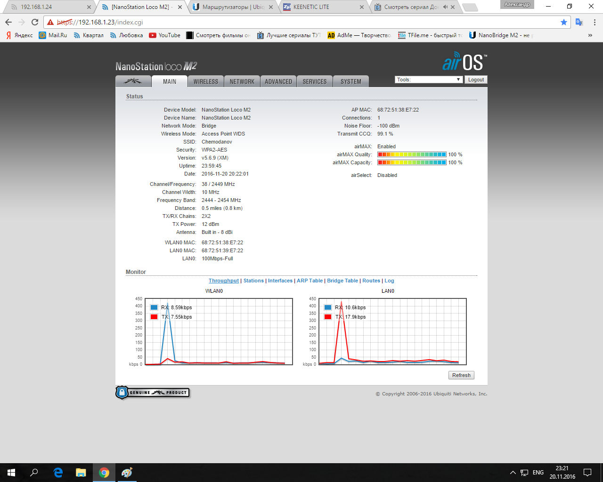603x482 pixels.
Task: Open the Interfaces monitor link
Action: pyautogui.click(x=280, y=281)
